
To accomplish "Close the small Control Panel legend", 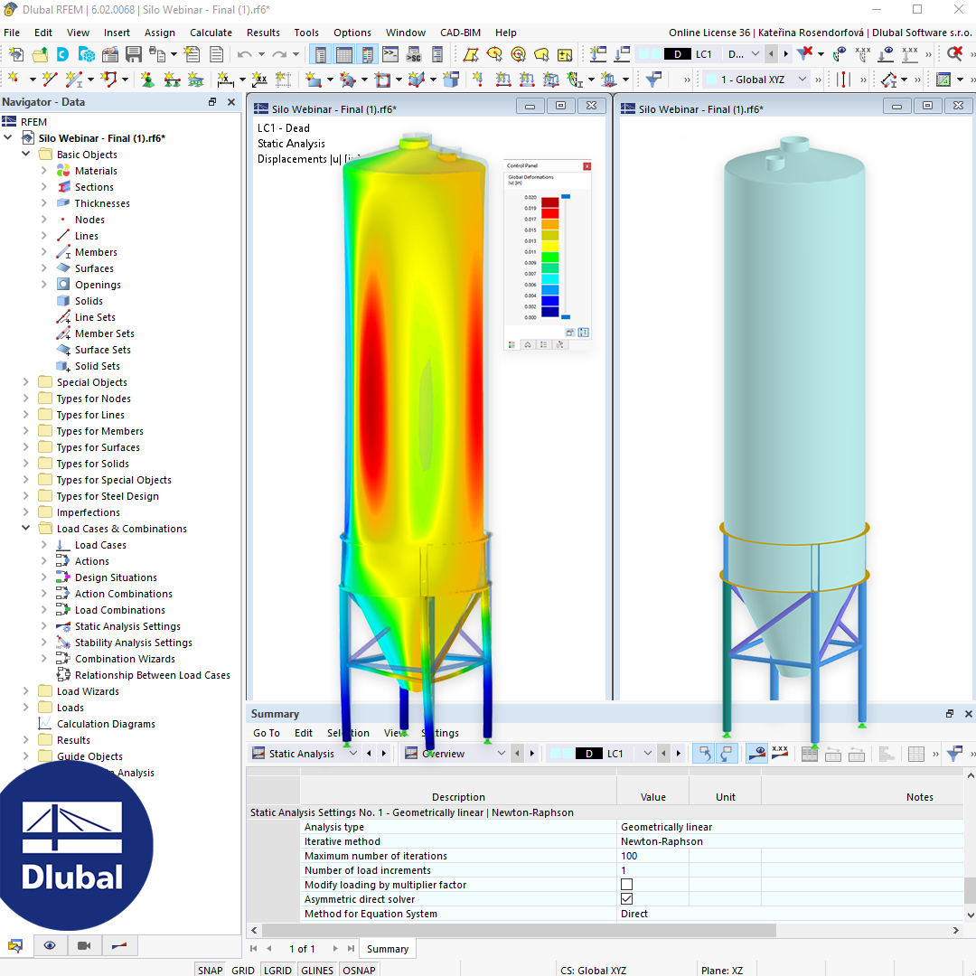I will (x=587, y=166).
